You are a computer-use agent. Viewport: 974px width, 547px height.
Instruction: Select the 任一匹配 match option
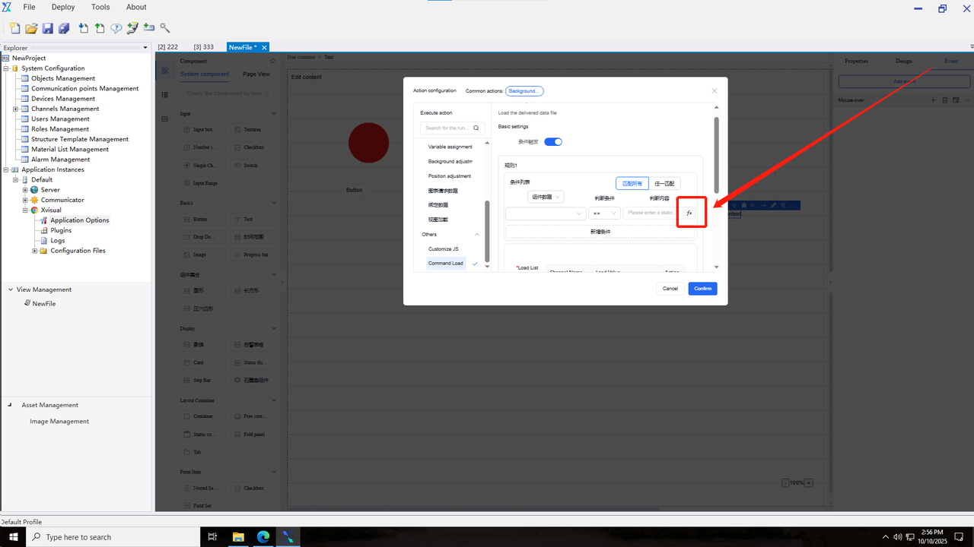tap(664, 183)
